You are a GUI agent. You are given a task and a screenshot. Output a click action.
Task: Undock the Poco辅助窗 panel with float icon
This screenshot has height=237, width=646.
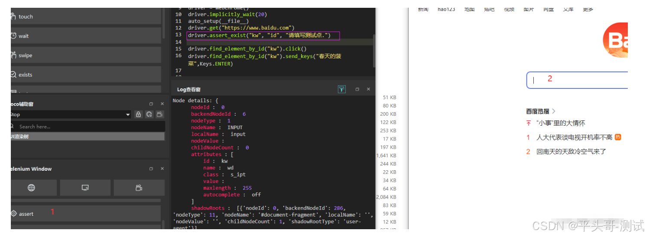click(x=151, y=104)
